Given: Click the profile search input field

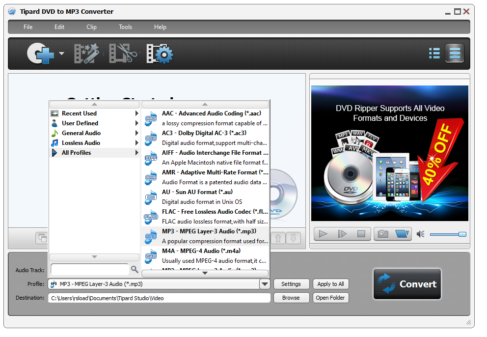Looking at the screenshot, I should pos(90,269).
